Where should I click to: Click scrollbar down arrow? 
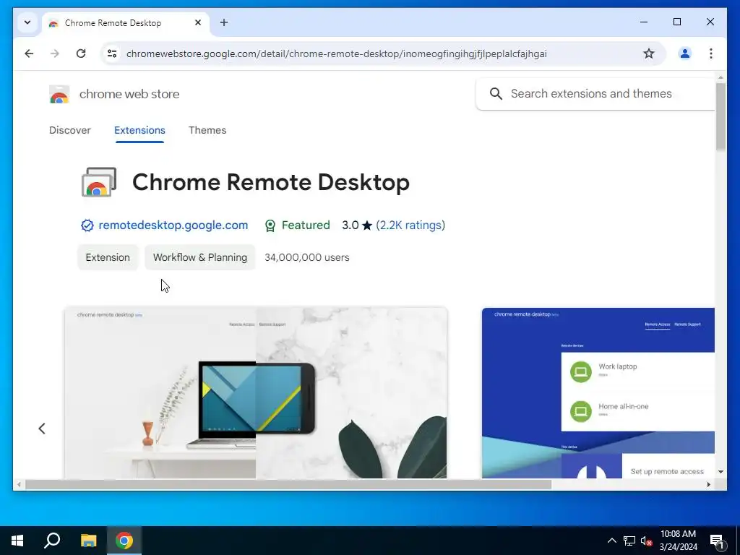pos(720,471)
